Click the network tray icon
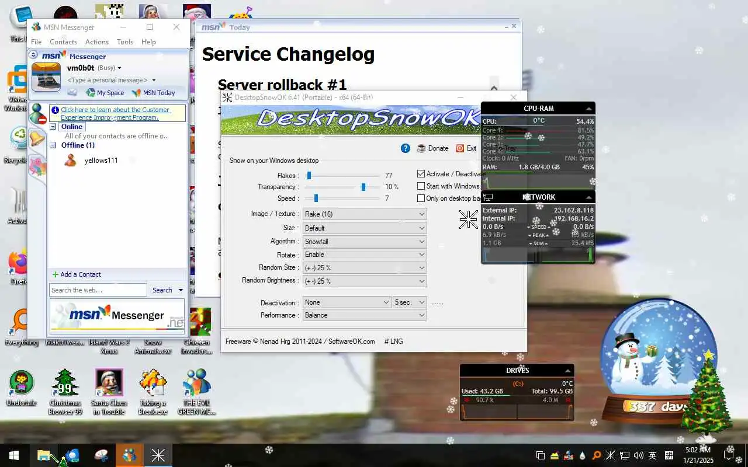 pyautogui.click(x=625, y=455)
